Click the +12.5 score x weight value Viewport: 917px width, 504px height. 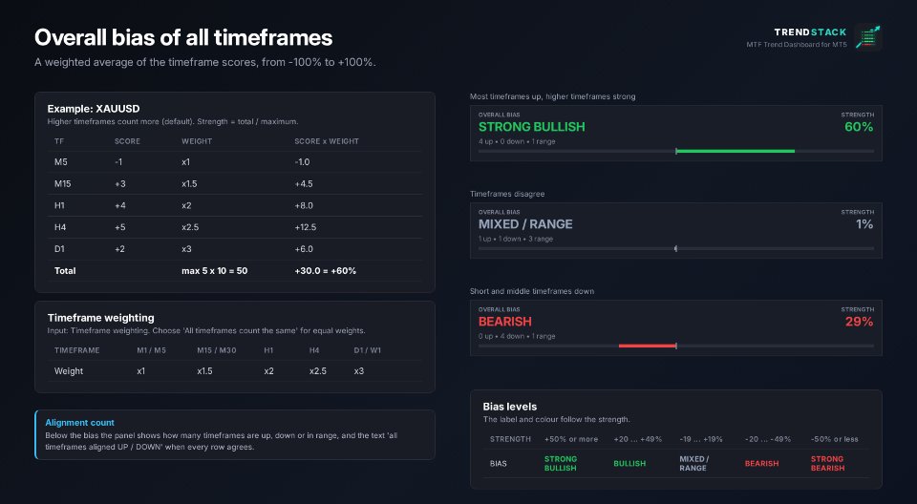[306, 227]
